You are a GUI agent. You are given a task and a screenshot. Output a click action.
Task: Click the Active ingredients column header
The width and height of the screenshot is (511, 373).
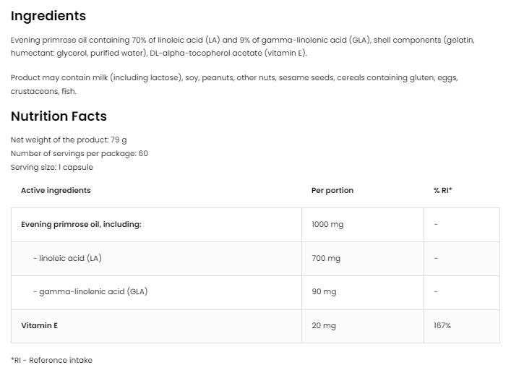click(56, 190)
